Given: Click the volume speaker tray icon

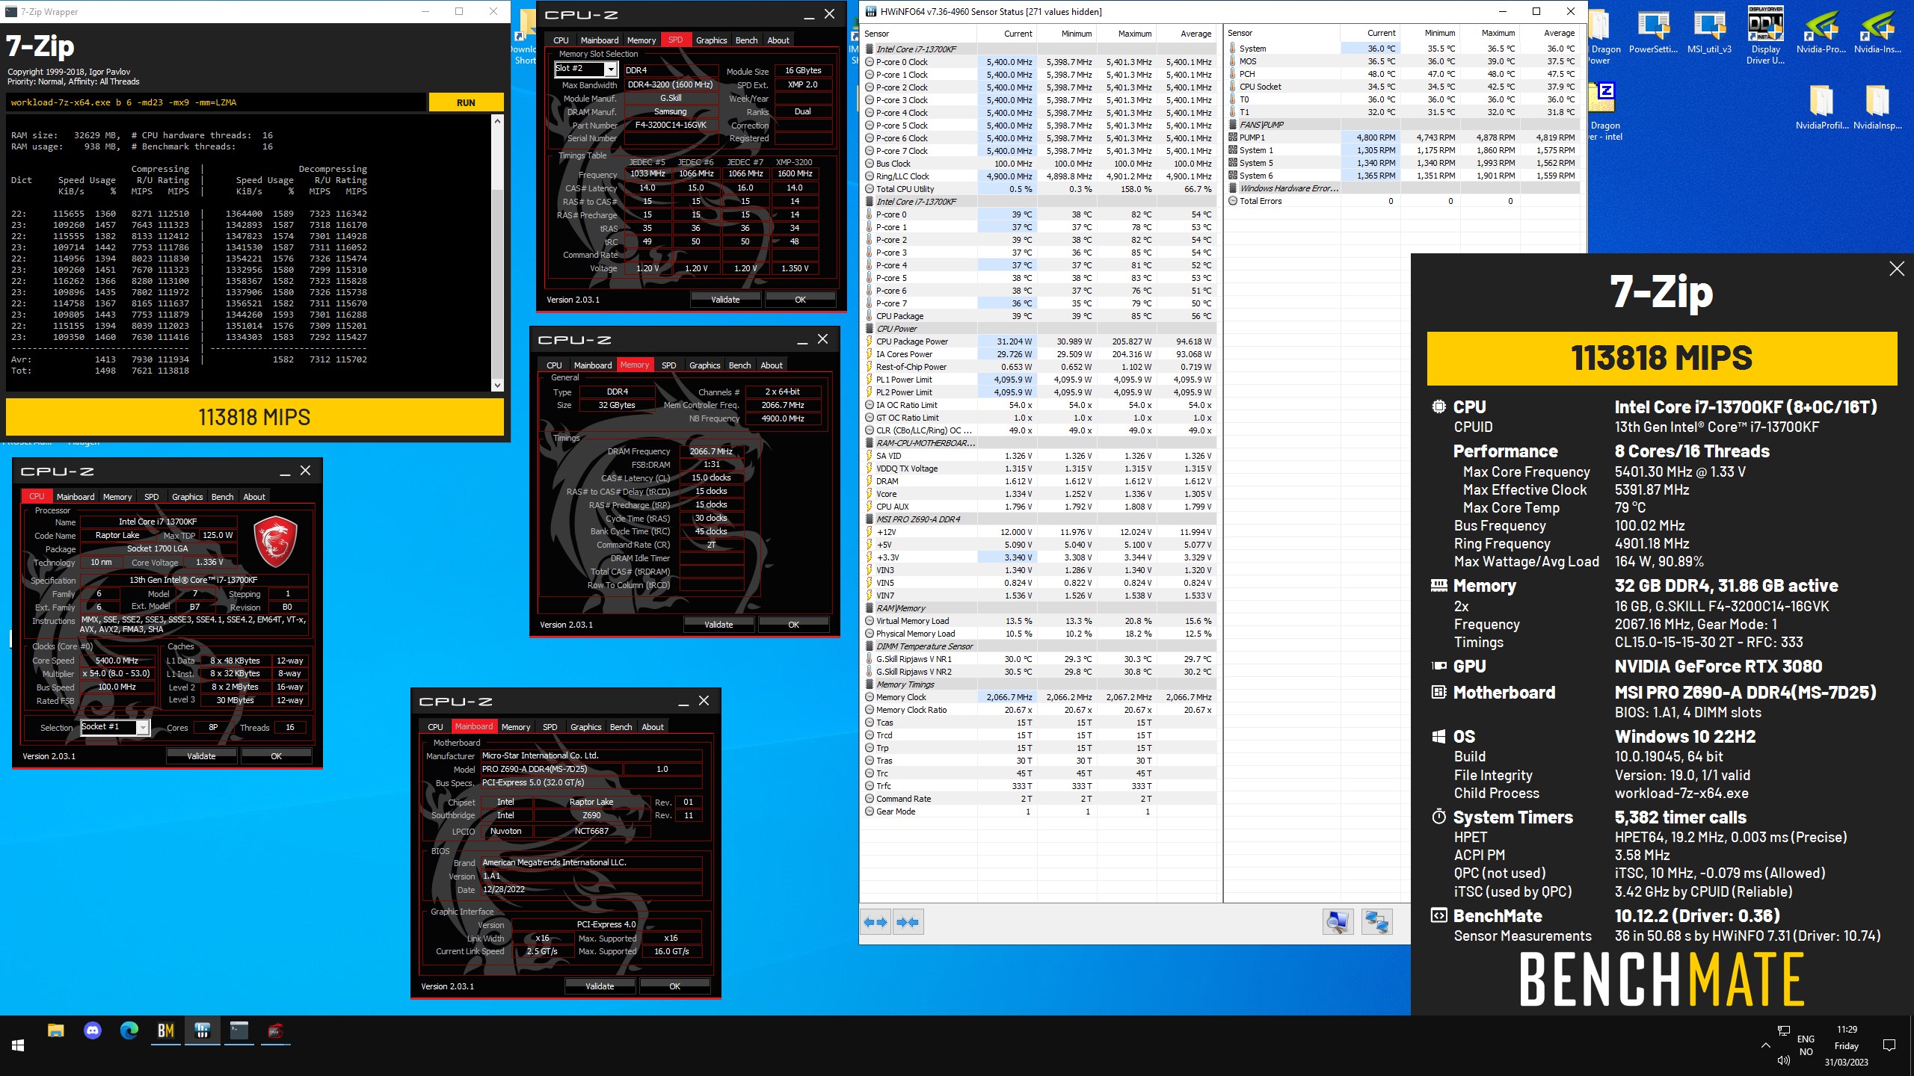Looking at the screenshot, I should pos(1783,1060).
